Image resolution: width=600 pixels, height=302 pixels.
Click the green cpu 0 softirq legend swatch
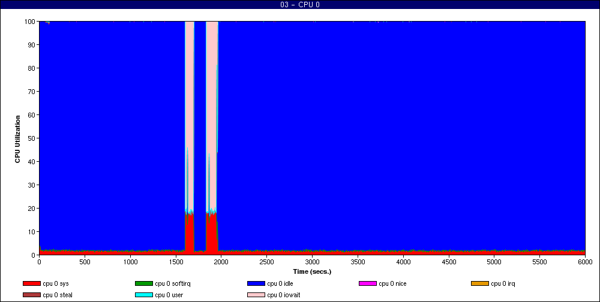[144, 283]
